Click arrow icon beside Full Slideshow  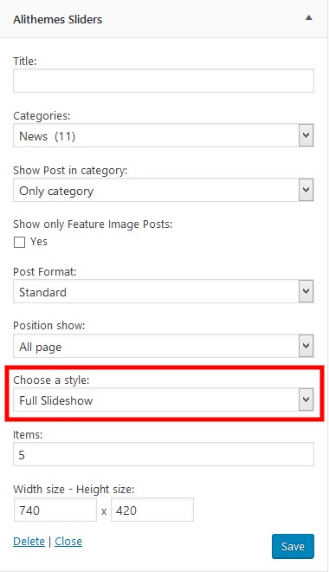pos(306,400)
